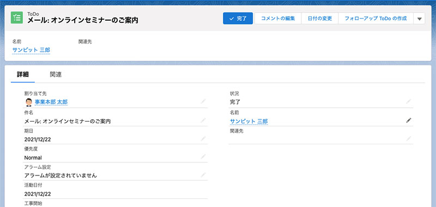
Task: Edit the 状況 field pencil icon
Action: [408, 102]
